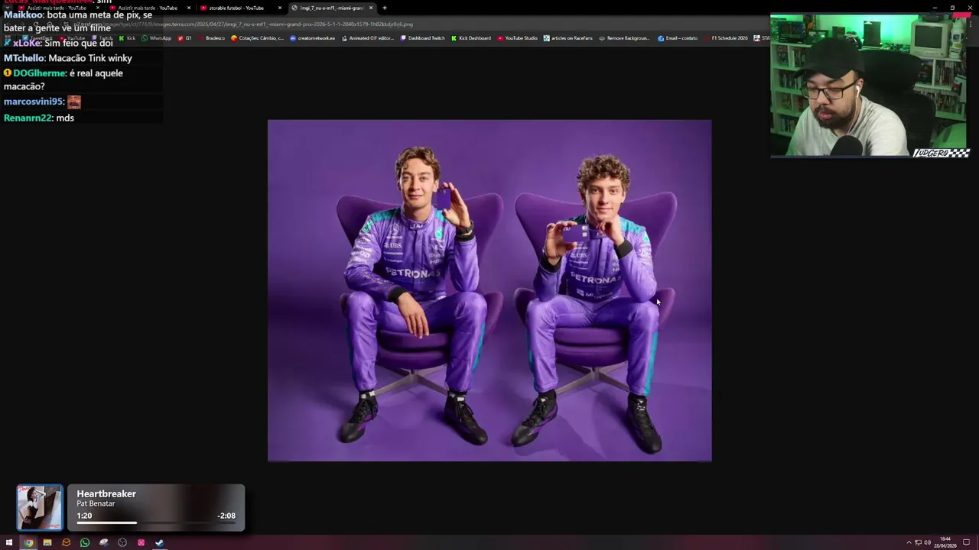Click the '-2:08' remaining time
979x550 pixels.
click(x=226, y=516)
